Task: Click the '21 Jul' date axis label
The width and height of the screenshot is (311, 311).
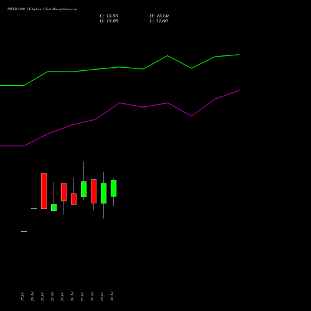Action: pos(42,297)
